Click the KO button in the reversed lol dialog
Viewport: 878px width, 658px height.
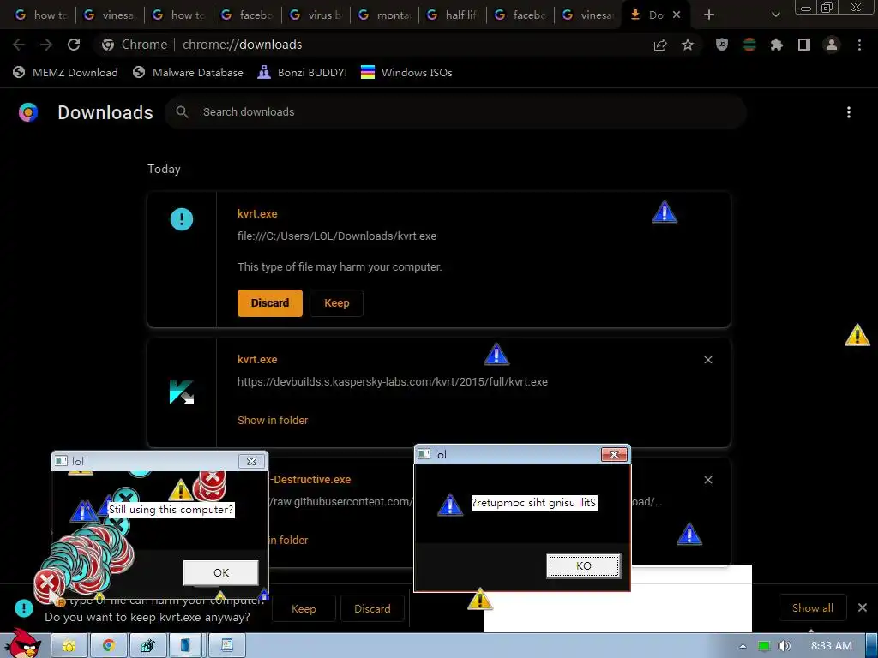583,565
